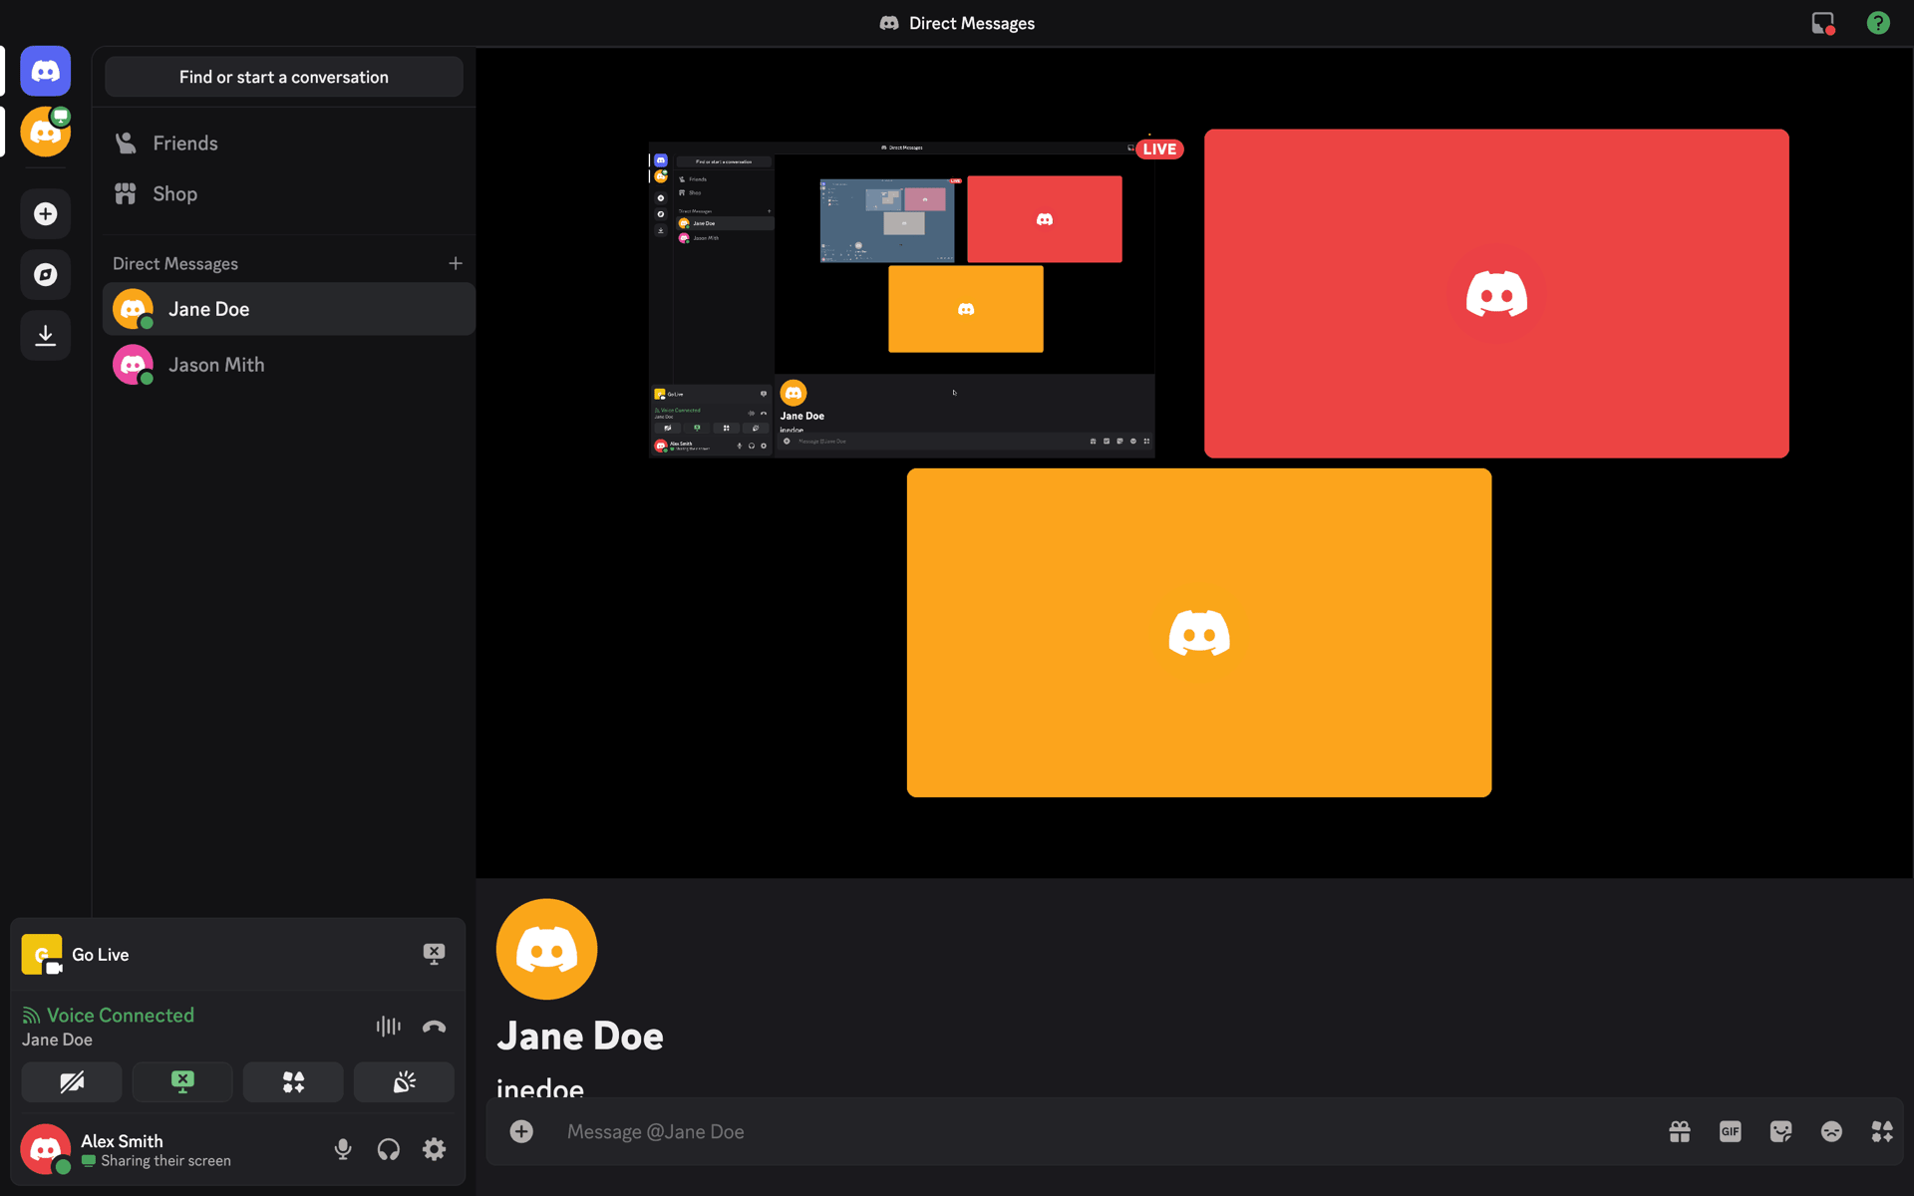Open Apps launcher icon in message bar
1914x1196 pixels.
(1882, 1131)
